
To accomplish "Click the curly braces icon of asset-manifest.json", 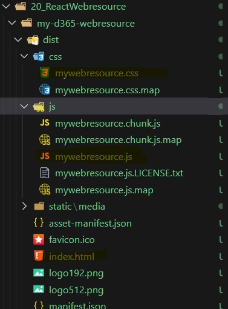I will 39,223.
